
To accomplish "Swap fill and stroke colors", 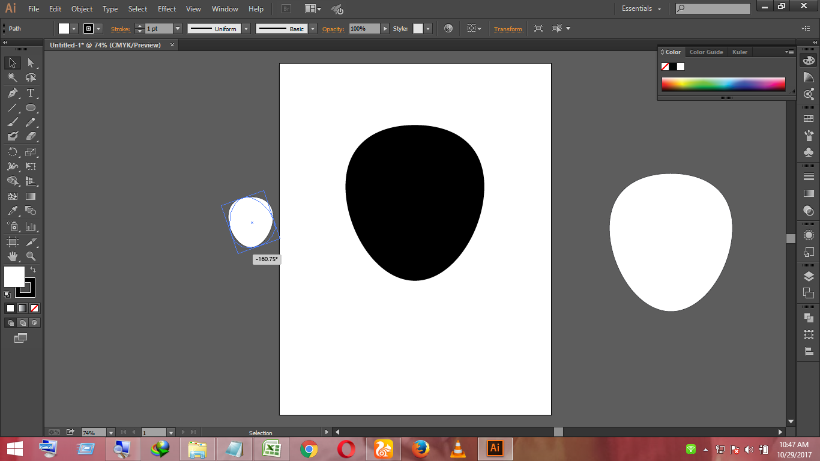I will [x=33, y=270].
